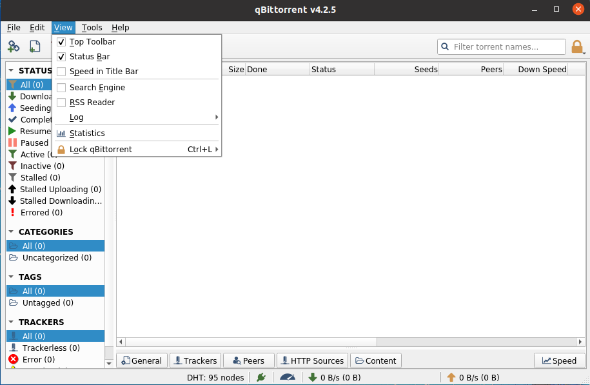Viewport: 590px width, 385px height.
Task: Click the padlock icon beside filter field
Action: coord(578,46)
